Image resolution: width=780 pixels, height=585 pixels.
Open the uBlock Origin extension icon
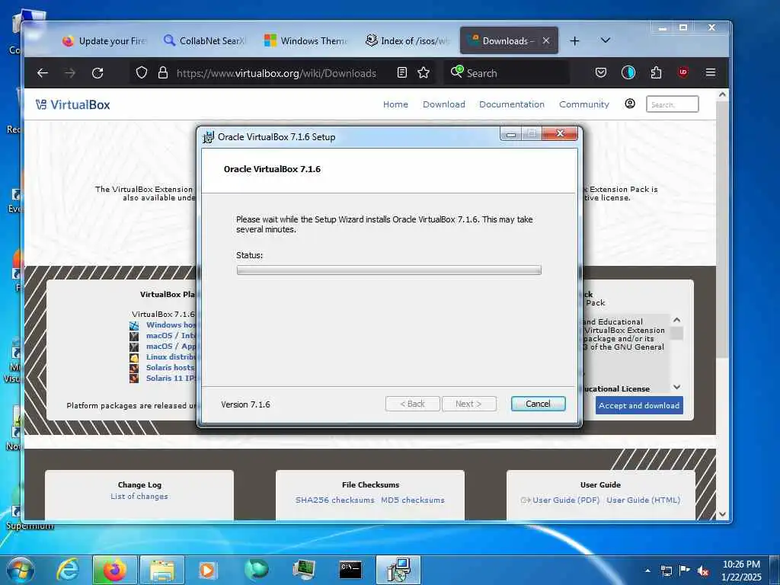tap(683, 72)
